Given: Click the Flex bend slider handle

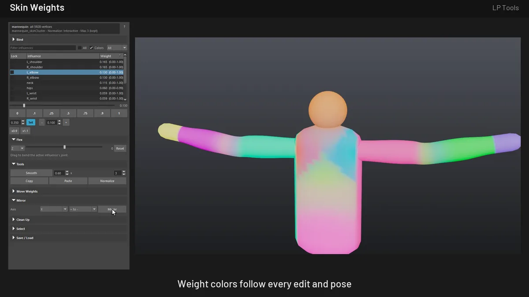Looking at the screenshot, I should [x=64, y=147].
